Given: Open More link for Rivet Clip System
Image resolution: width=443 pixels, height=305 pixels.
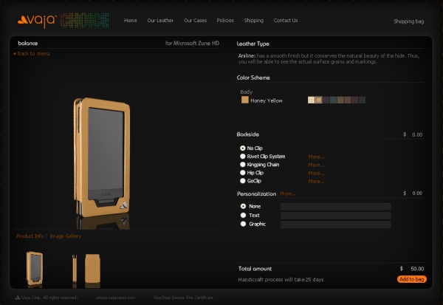Looking at the screenshot, I should (x=316, y=157).
